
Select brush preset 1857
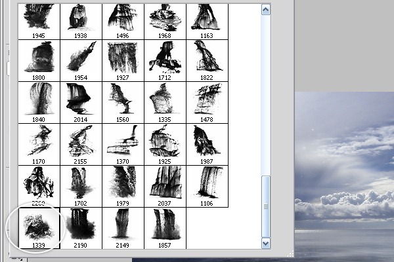[x=165, y=228]
